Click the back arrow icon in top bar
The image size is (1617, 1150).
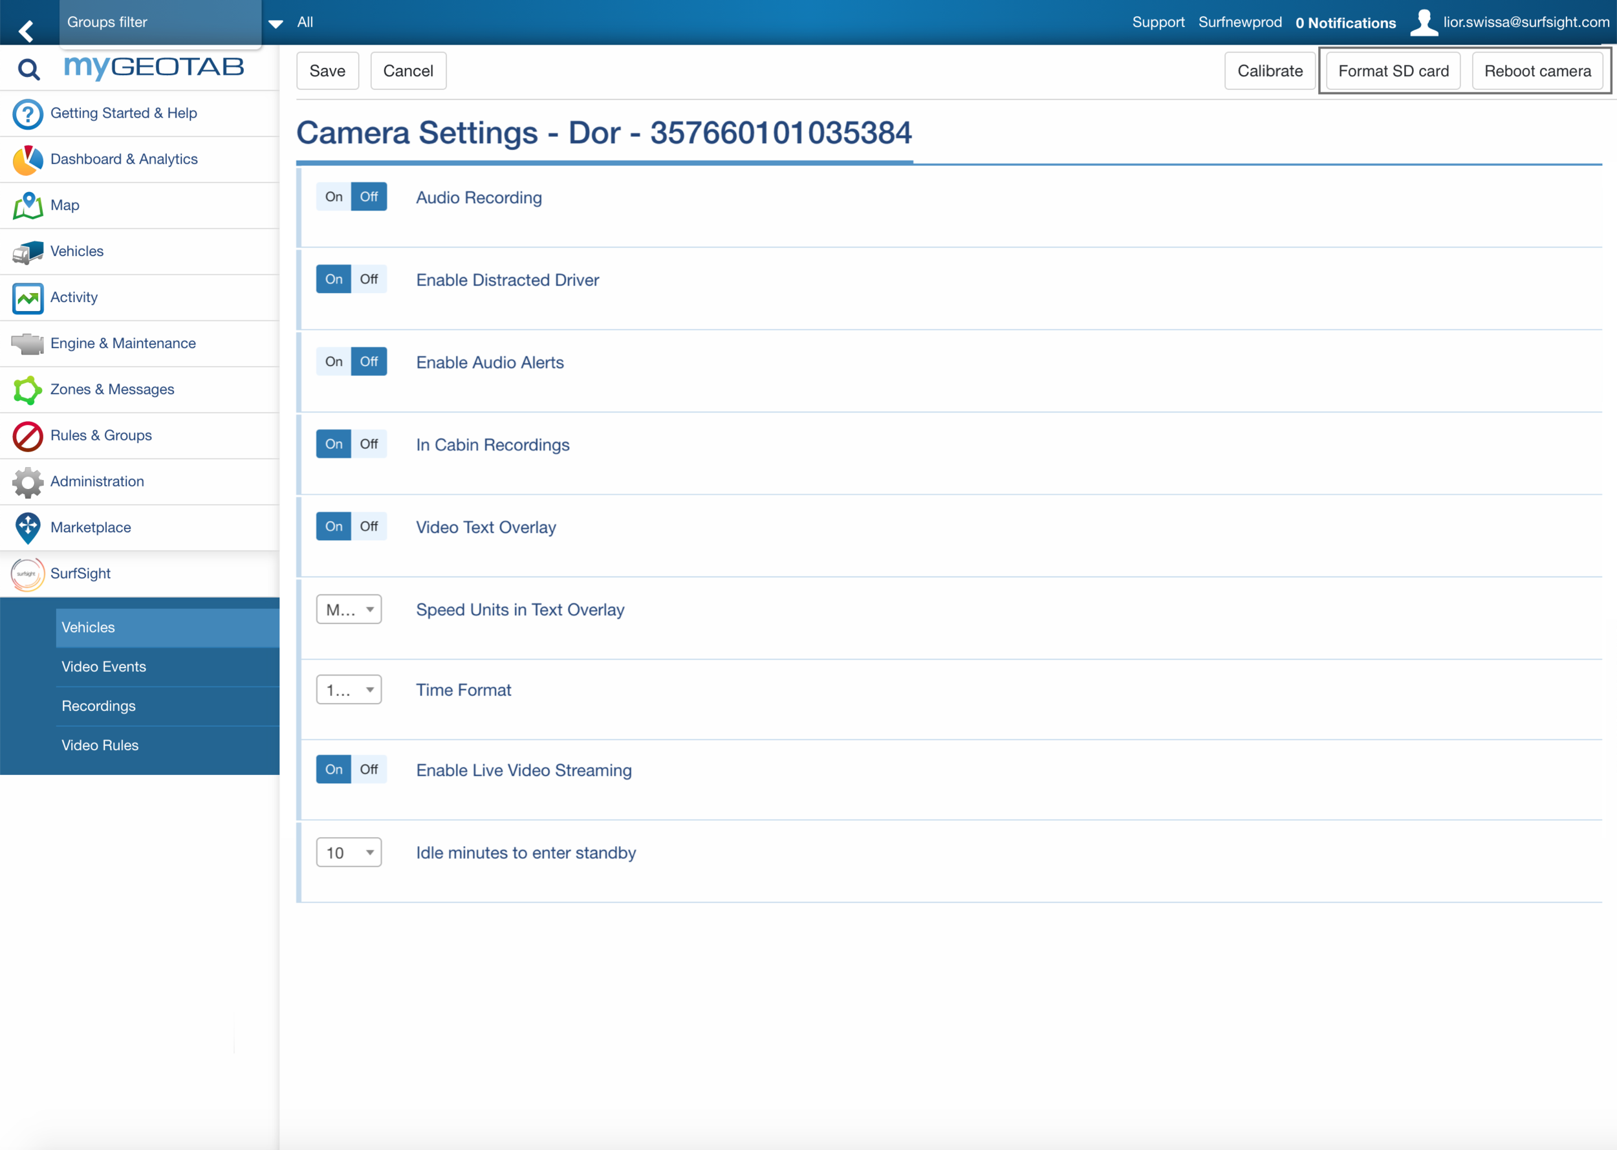coord(26,30)
